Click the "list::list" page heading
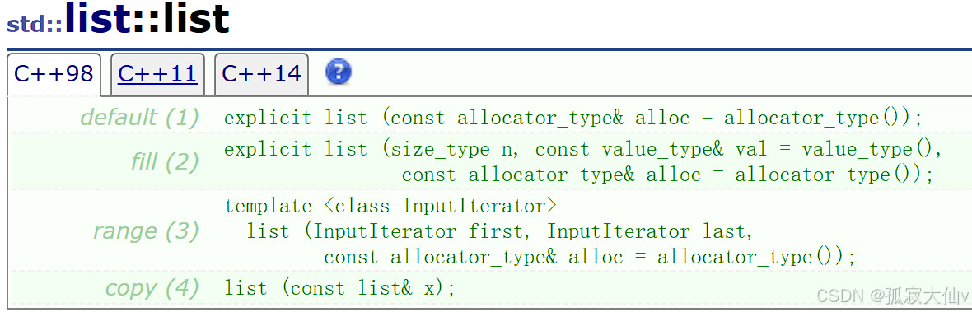This screenshot has height=312, width=972. point(147,19)
